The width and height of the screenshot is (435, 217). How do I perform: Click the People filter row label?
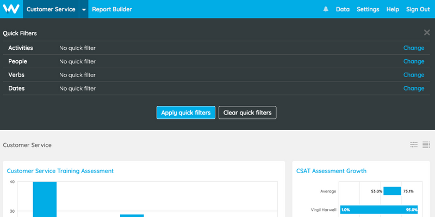[x=18, y=61]
